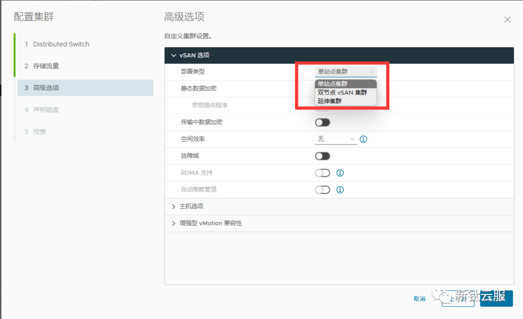Enable the 静态数据加密 toggle
Screen dimensions: 523x319
[x=323, y=88]
